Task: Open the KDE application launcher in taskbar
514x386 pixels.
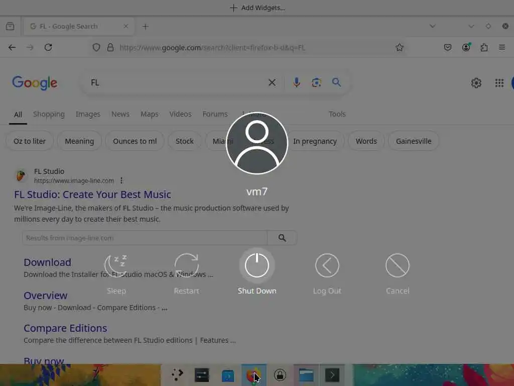Action: pos(177,375)
